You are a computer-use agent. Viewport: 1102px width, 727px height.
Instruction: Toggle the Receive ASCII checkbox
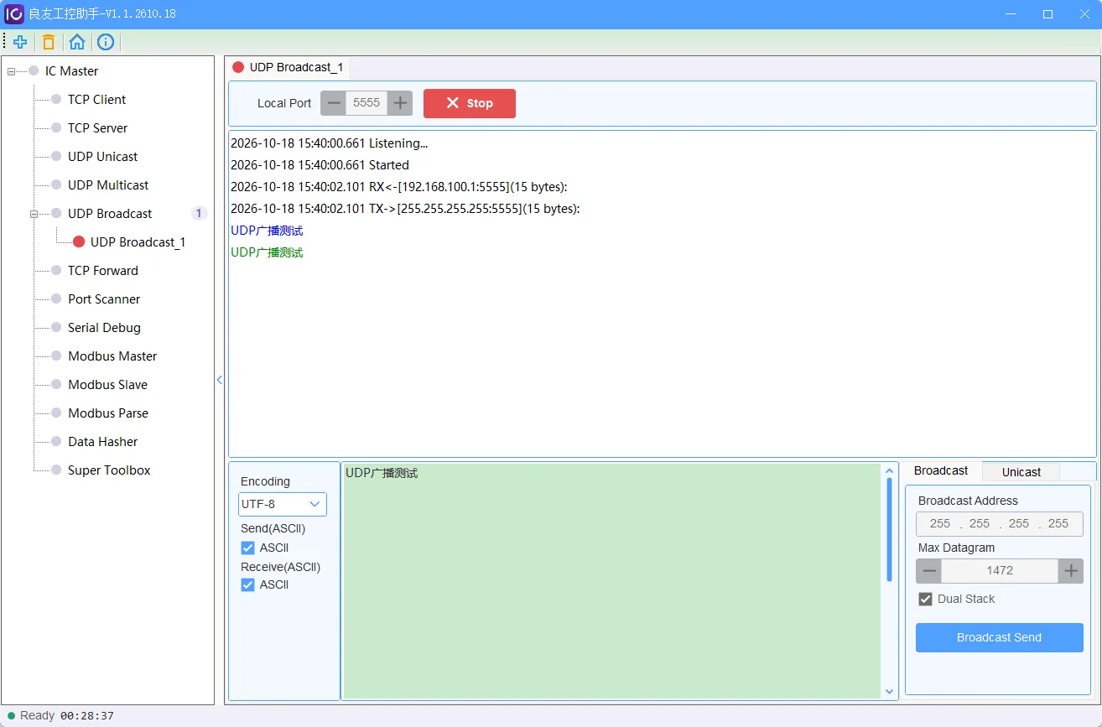coord(247,584)
